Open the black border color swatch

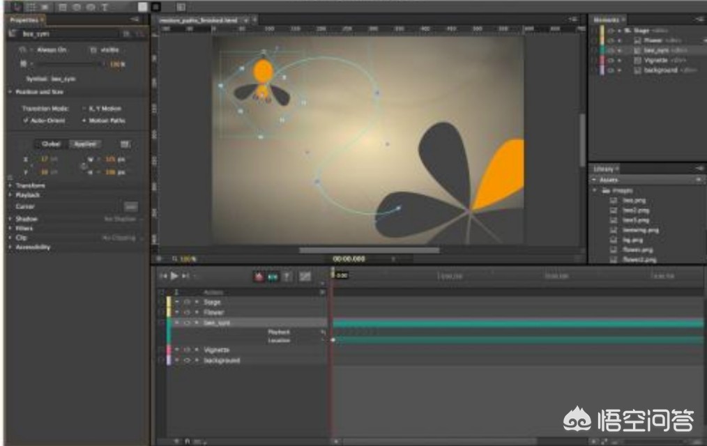pyautogui.click(x=155, y=7)
